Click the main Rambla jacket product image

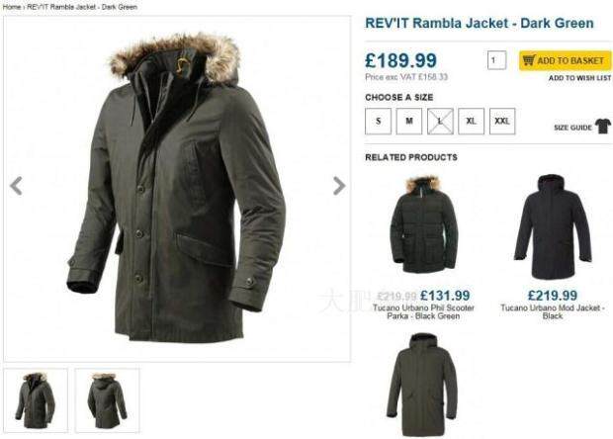coord(177,188)
